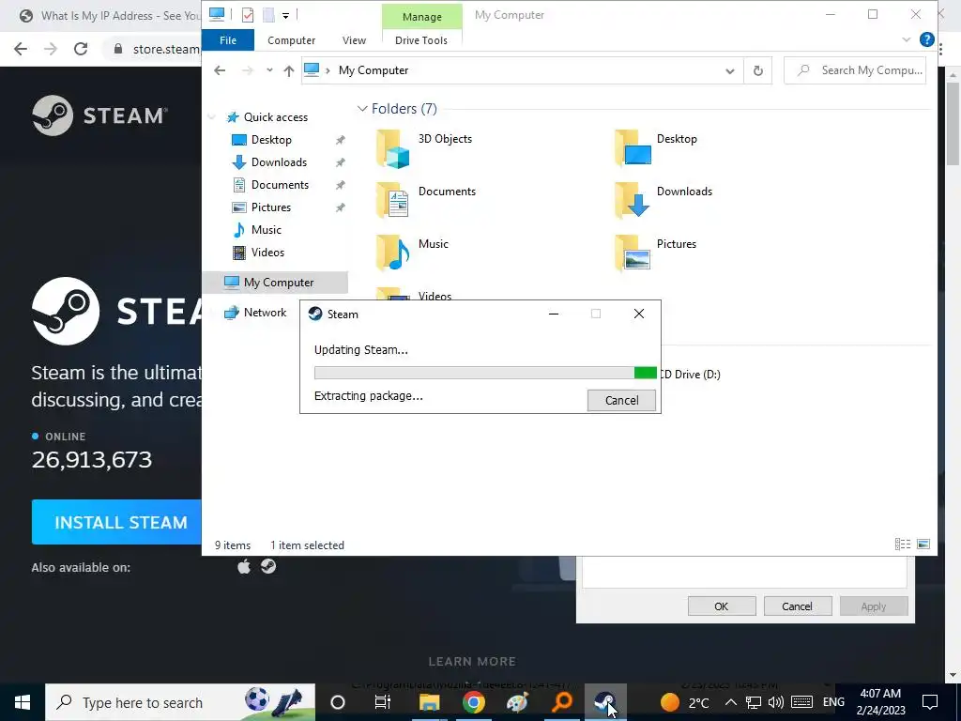Select Pictures under Quick access
This screenshot has height=721, width=961.
pos(270,207)
